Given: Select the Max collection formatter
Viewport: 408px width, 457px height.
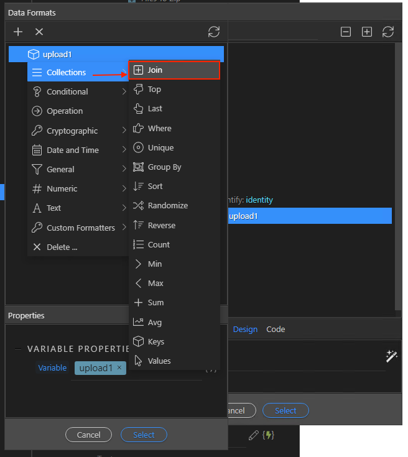Looking at the screenshot, I should [x=174, y=283].
